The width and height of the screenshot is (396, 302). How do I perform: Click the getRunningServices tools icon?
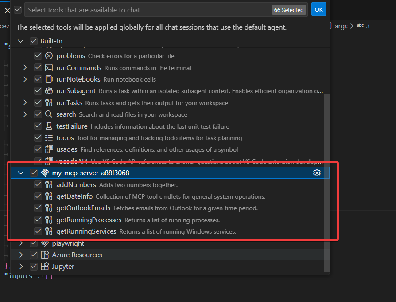pos(49,231)
